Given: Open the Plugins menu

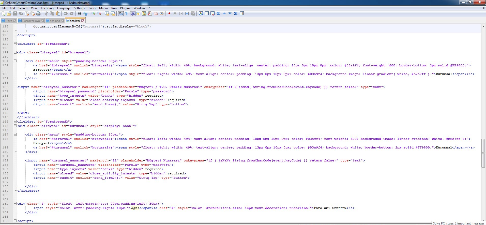Looking at the screenshot, I should point(125,8).
